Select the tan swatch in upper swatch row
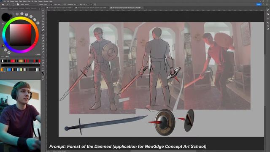270x152 pixels. (x=21, y=61)
